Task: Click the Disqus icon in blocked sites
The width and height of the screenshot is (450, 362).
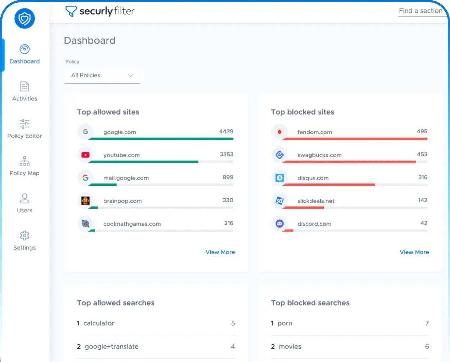Action: pos(279,178)
